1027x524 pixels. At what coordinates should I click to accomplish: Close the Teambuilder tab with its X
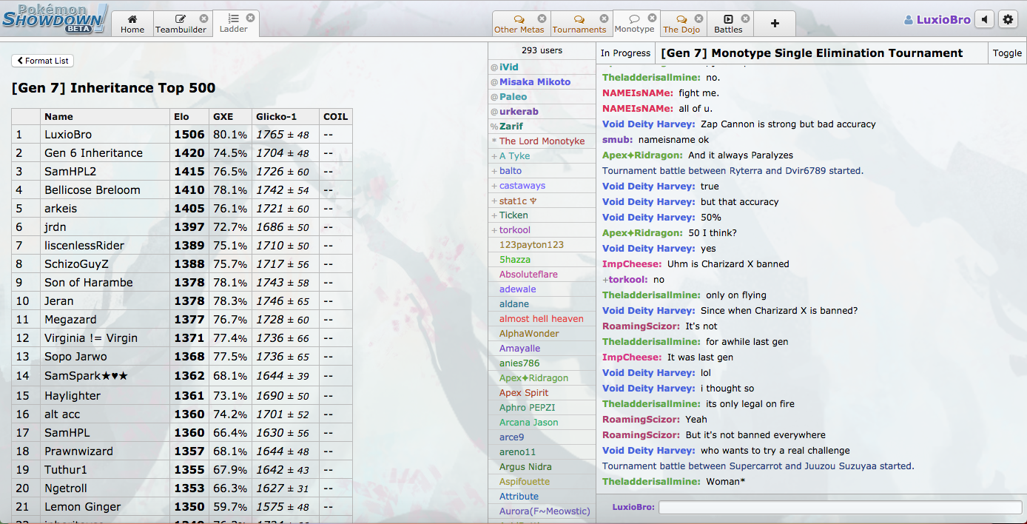pyautogui.click(x=203, y=19)
